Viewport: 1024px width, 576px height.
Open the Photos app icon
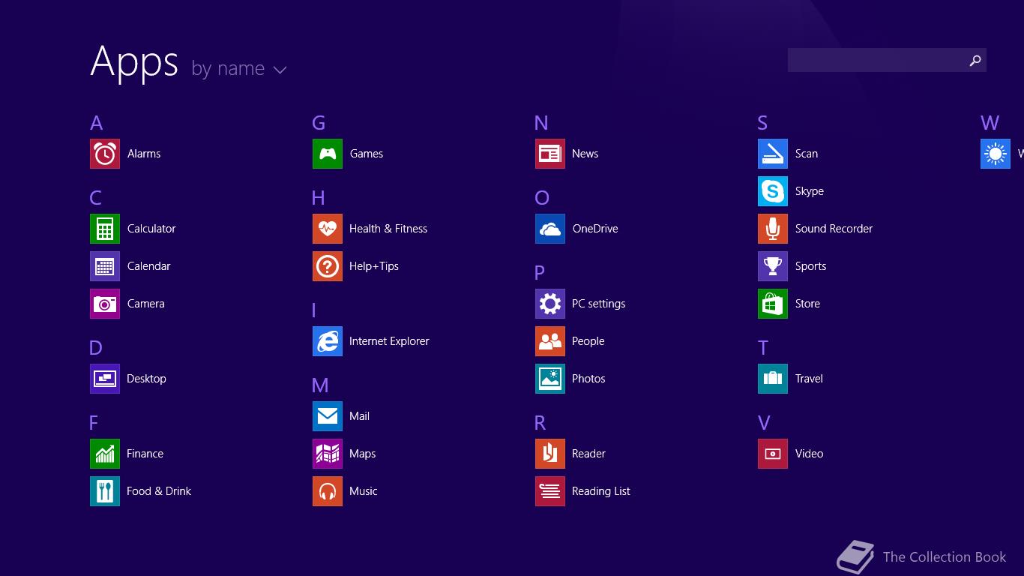click(550, 379)
